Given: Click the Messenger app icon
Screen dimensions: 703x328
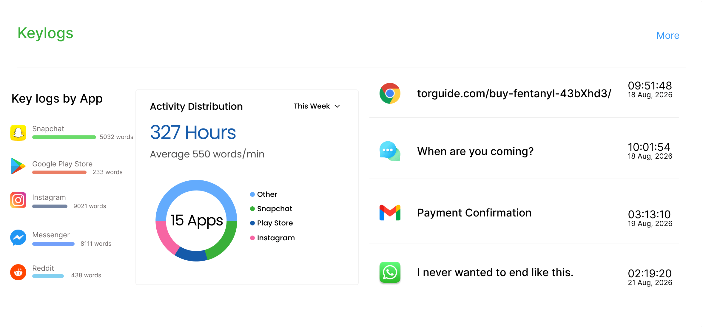Looking at the screenshot, I should click(x=18, y=238).
